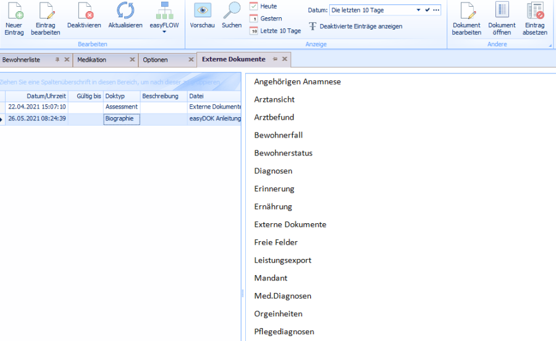Click the Suchen magnifier icon

click(232, 10)
